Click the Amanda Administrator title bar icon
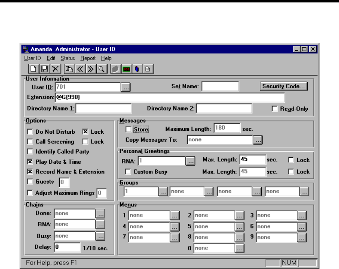This screenshot has width=339, height=269. pos(26,49)
